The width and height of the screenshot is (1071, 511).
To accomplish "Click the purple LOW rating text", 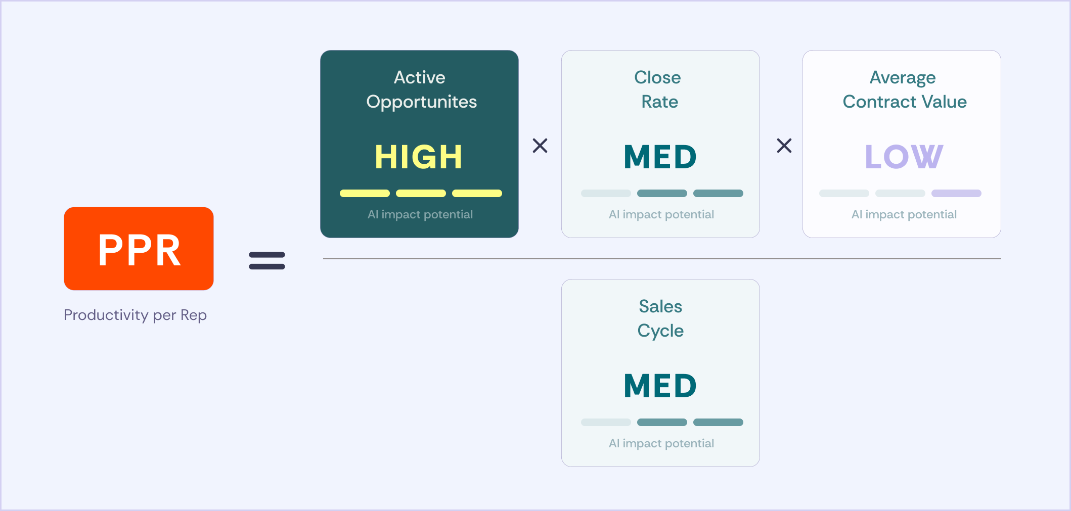I will tap(904, 157).
